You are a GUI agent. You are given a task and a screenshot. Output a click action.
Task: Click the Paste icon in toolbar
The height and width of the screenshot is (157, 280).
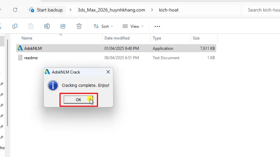click(x=31, y=26)
